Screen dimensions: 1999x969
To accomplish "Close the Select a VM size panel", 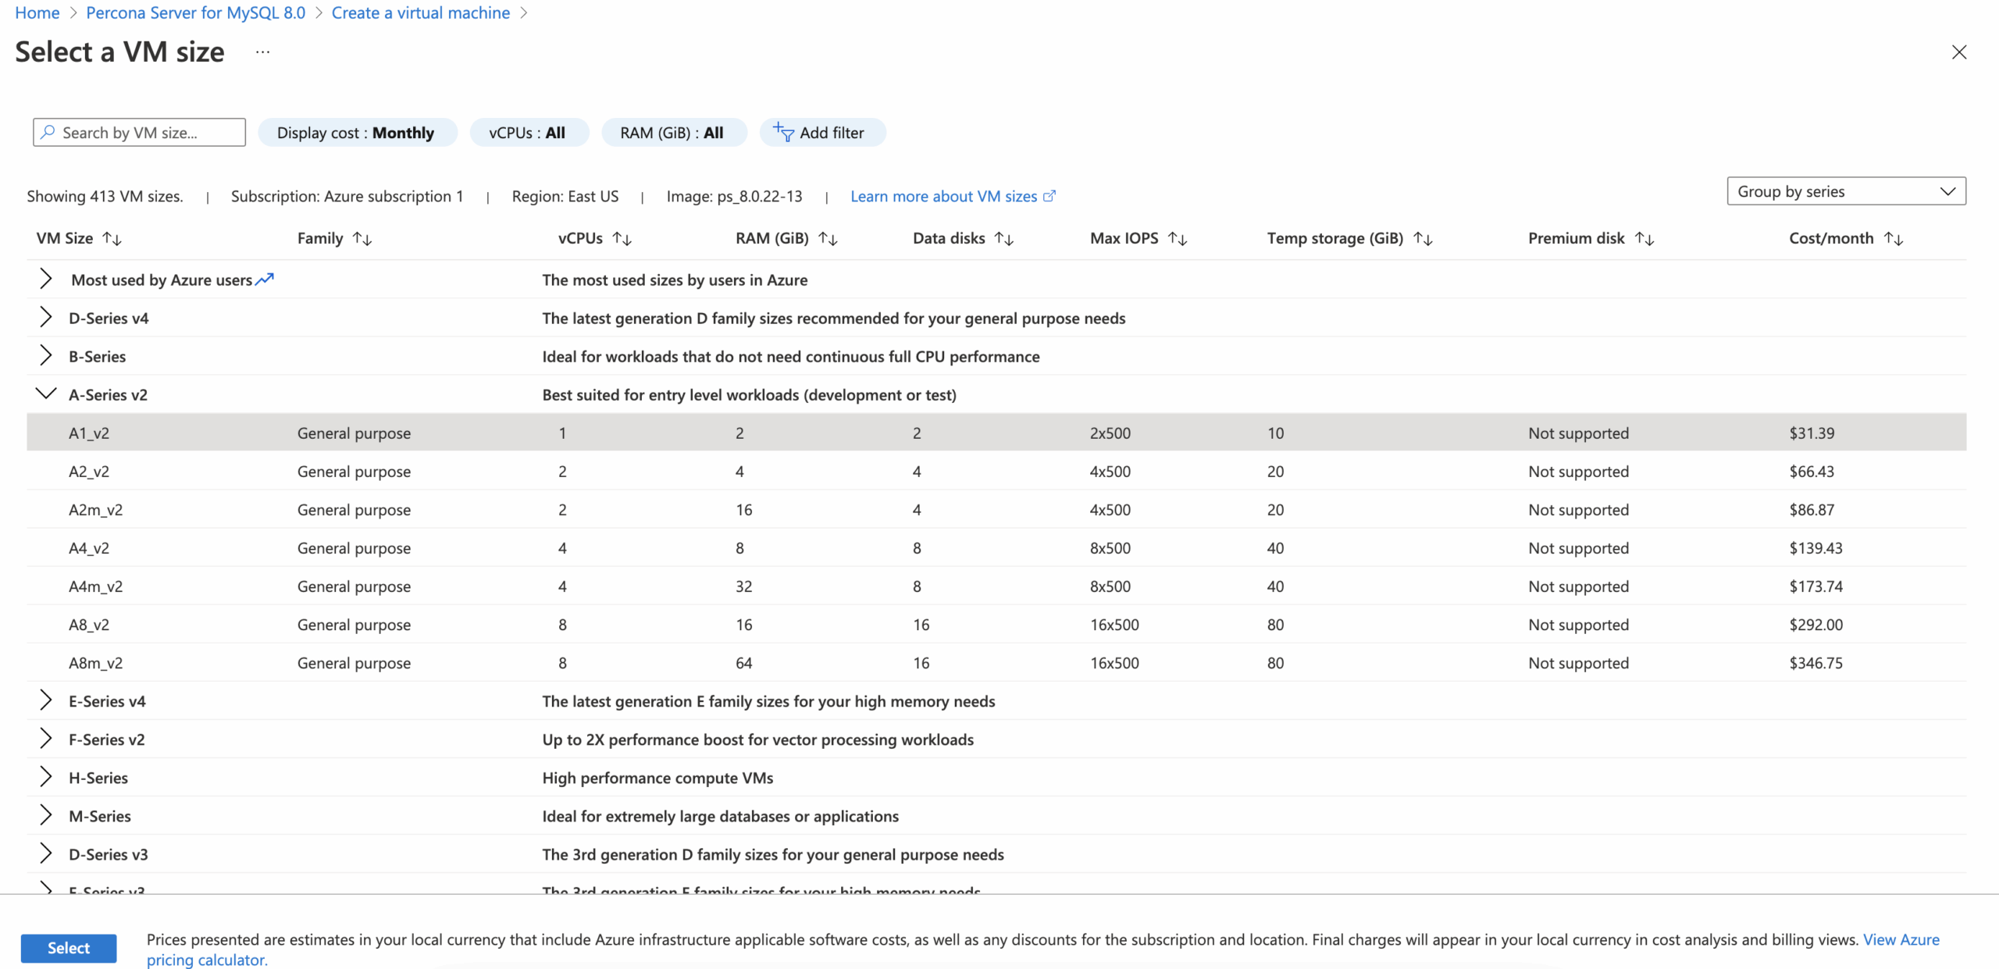I will (x=1958, y=52).
